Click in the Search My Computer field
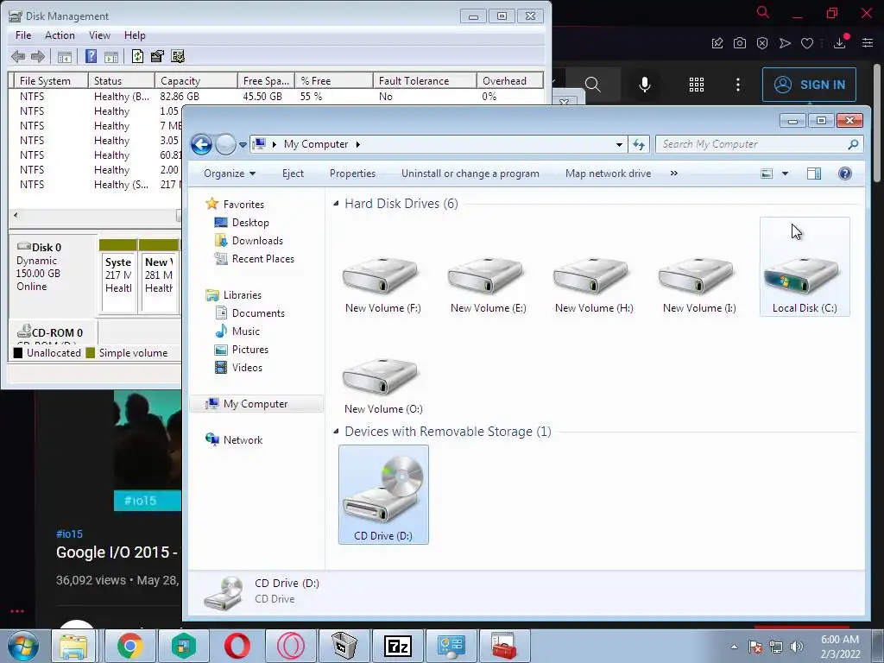 pyautogui.click(x=758, y=144)
